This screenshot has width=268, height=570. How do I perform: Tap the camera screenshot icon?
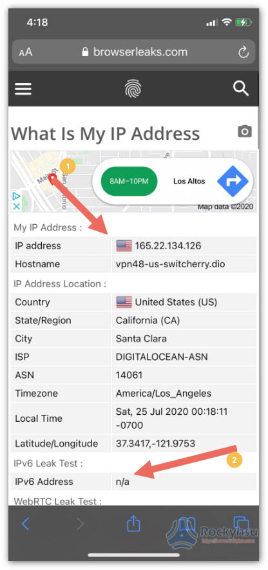245,131
